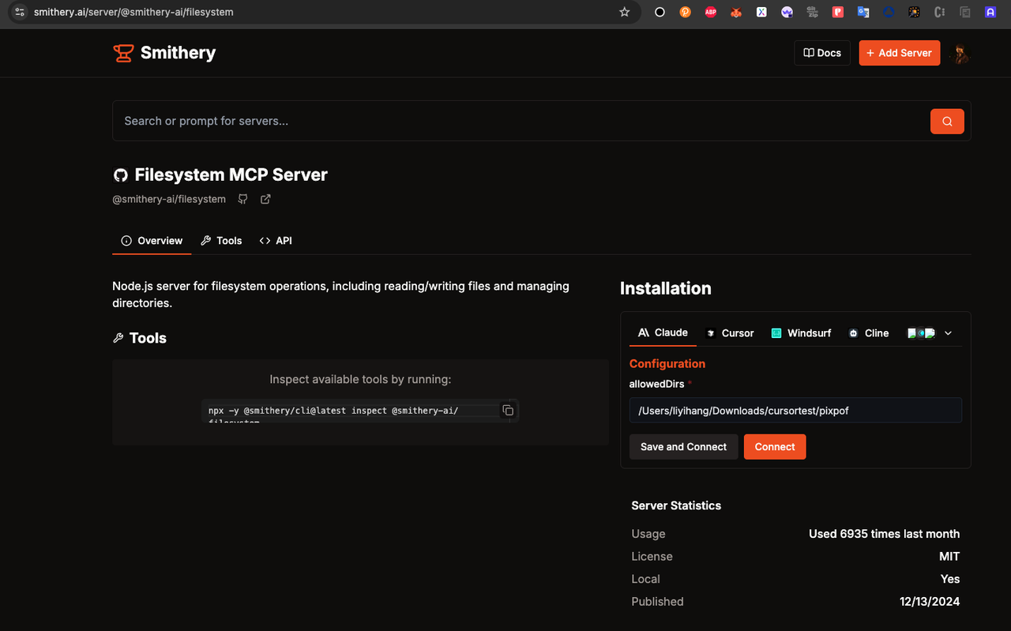This screenshot has height=631, width=1011.
Task: Click the Add Server button
Action: point(900,53)
